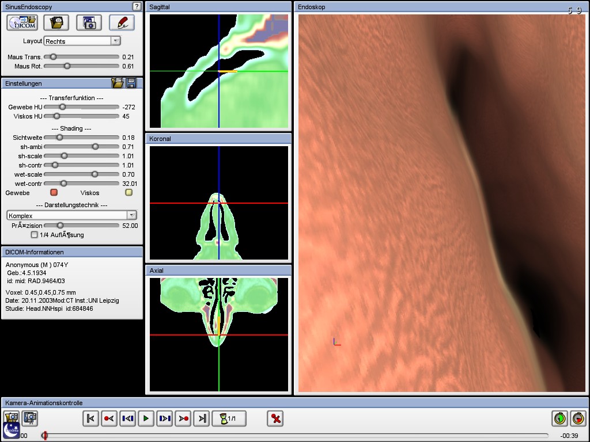The width and height of the screenshot is (590, 442).
Task: Open the camera screenshot tool
Action: coord(89,23)
